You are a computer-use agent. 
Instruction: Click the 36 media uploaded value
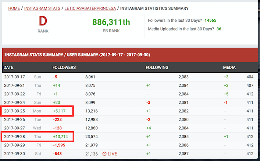(219, 29)
